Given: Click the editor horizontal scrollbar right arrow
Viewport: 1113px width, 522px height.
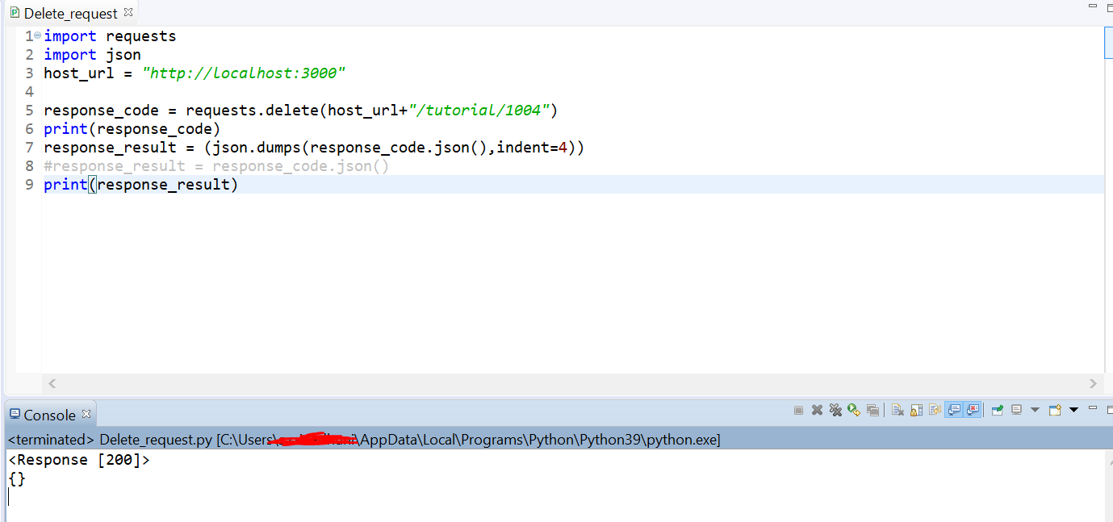Looking at the screenshot, I should [x=1094, y=384].
